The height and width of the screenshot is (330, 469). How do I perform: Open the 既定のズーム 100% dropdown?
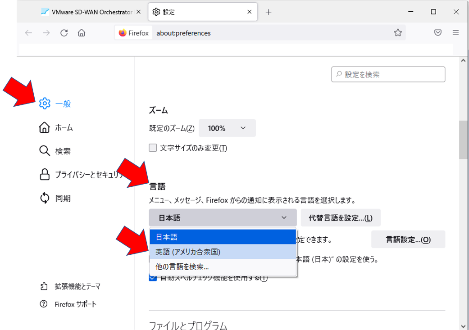pos(227,128)
